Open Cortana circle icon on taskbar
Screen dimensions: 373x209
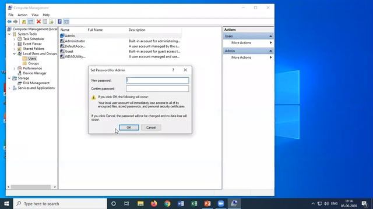tap(114, 204)
